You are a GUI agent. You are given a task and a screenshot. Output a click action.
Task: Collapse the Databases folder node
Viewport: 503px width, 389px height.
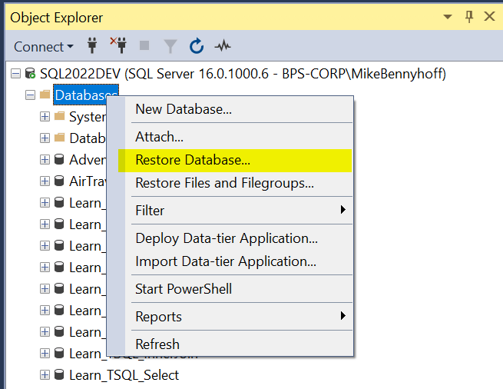[x=31, y=95]
